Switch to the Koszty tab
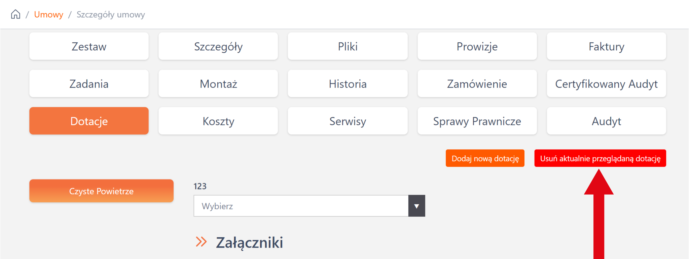Viewport: 689px width, 259px height. 218,121
